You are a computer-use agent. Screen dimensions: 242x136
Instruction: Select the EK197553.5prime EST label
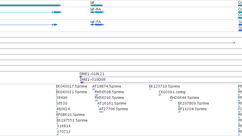tap(72, 120)
